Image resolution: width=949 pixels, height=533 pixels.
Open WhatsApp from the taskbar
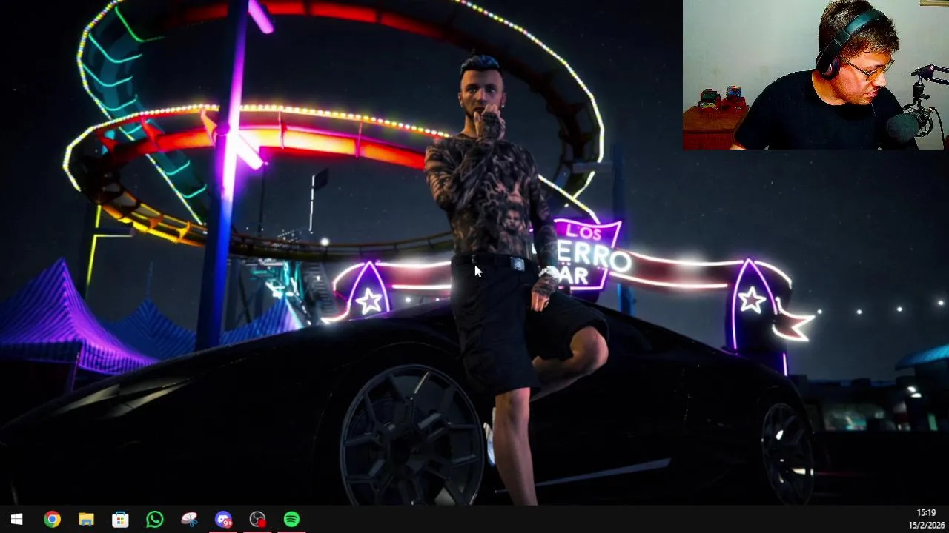[154, 520]
